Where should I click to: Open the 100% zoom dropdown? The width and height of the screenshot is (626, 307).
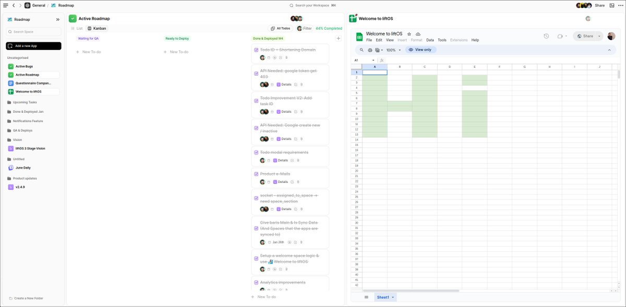[394, 50]
